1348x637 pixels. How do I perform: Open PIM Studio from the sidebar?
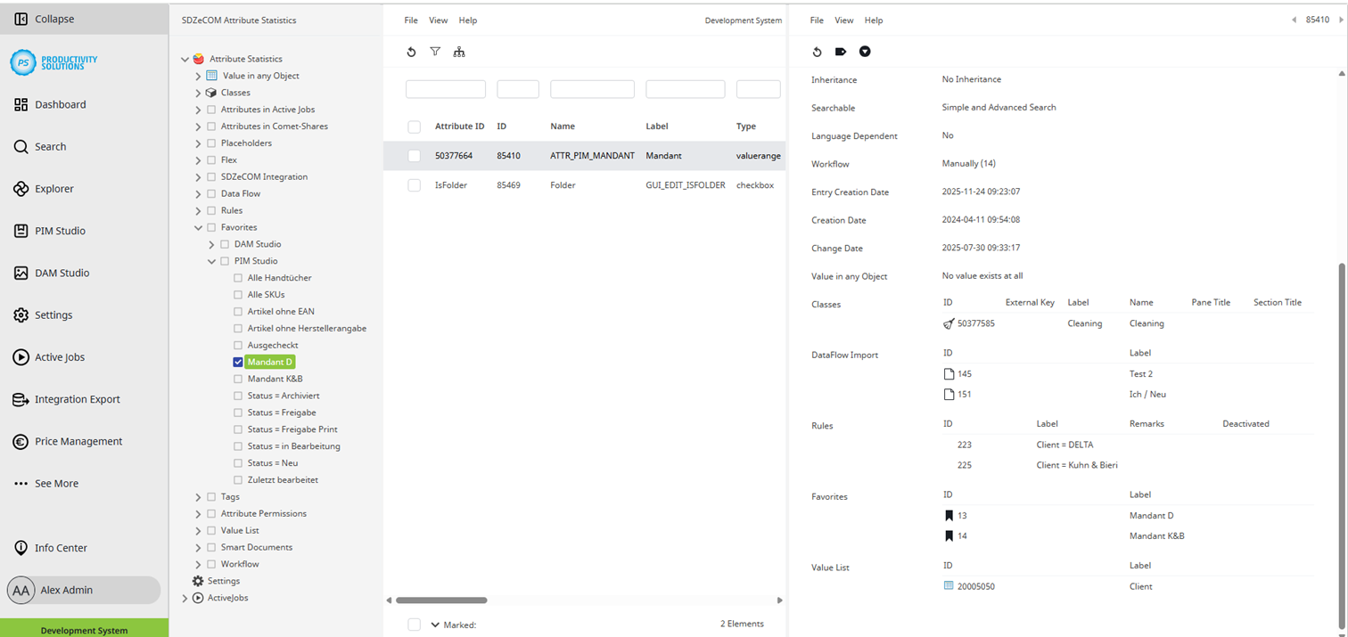(x=59, y=231)
